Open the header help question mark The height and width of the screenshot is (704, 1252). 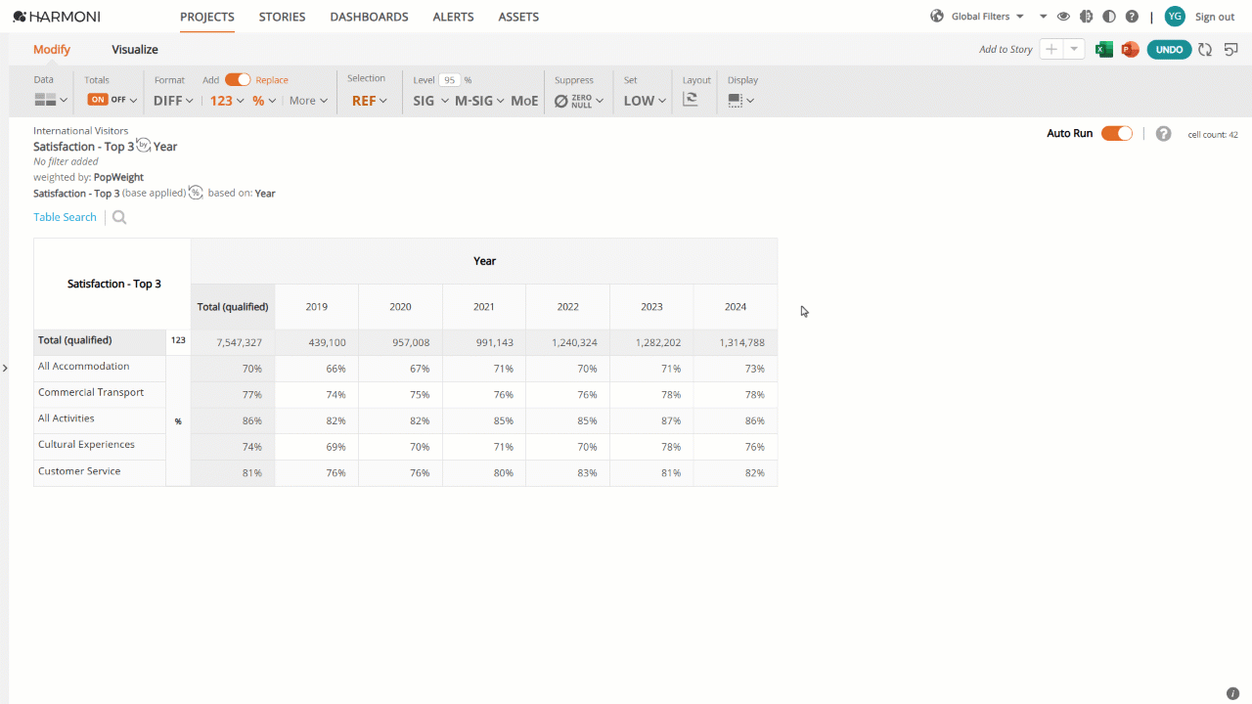coord(1132,17)
